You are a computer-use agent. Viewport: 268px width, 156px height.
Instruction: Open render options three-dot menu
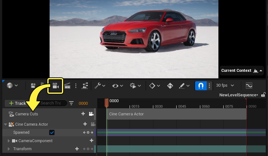76,86
